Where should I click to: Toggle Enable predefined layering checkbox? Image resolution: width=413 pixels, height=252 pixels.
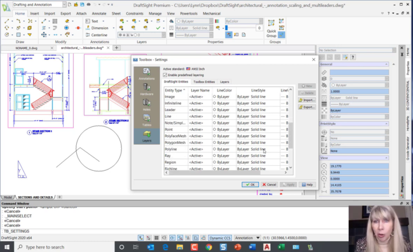pos(165,75)
